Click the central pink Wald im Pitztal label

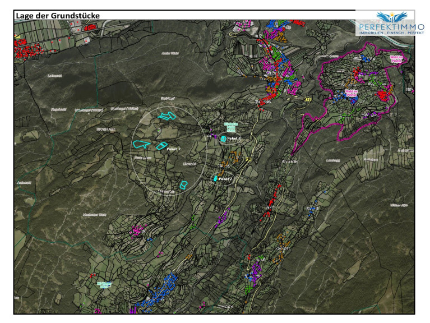pyautogui.click(x=352, y=92)
